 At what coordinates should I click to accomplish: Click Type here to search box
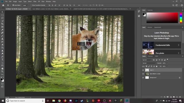point(25,101)
